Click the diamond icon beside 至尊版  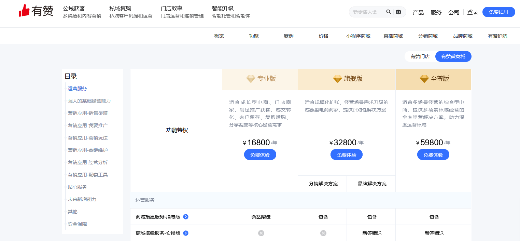pyautogui.click(x=424, y=79)
